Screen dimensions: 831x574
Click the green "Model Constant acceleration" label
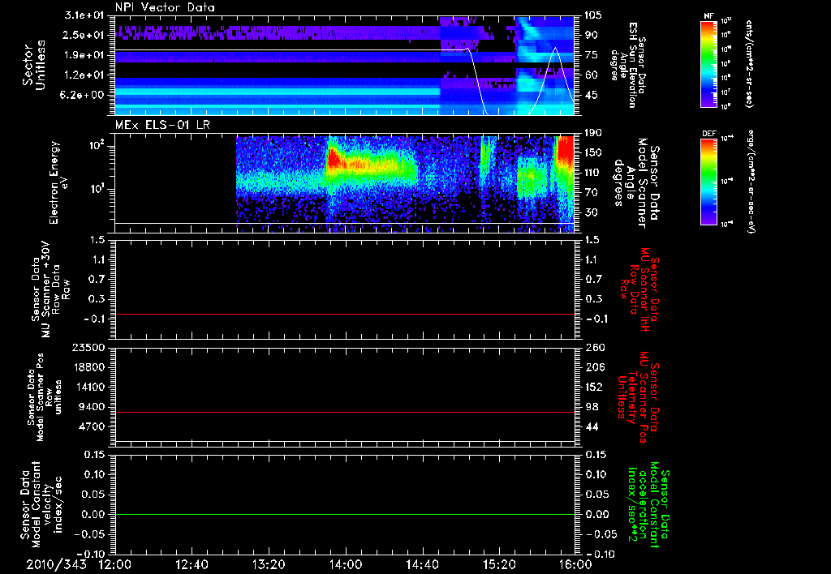click(648, 506)
